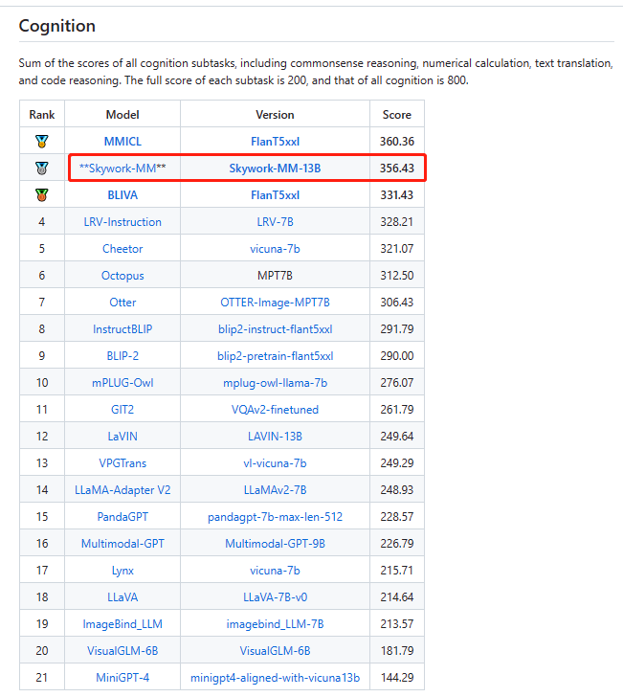Viewport: 623px width, 697px height.
Task: Click the 360.36 score cell
Action: point(397,142)
